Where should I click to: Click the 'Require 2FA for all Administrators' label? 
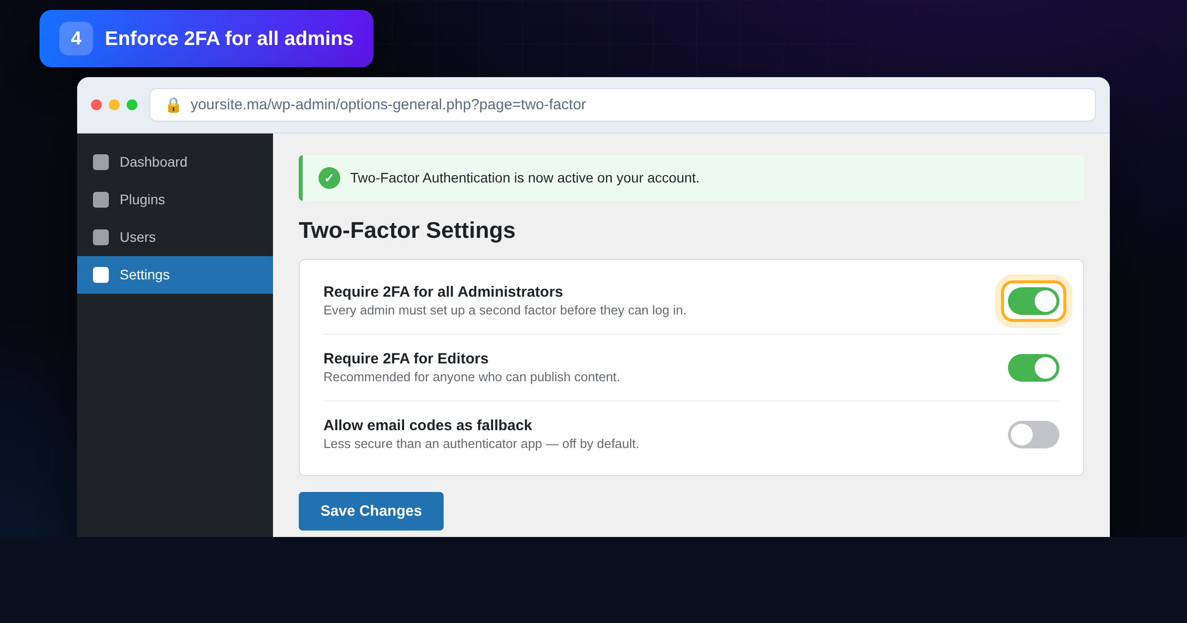click(443, 292)
